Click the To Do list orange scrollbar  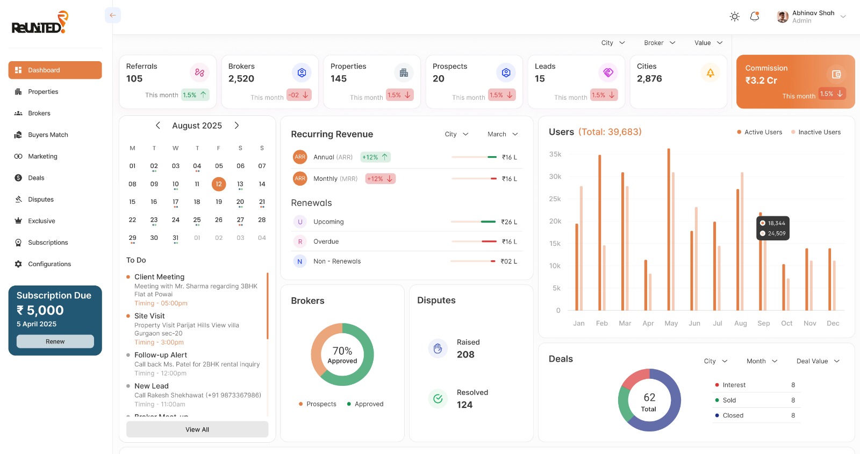(267, 306)
